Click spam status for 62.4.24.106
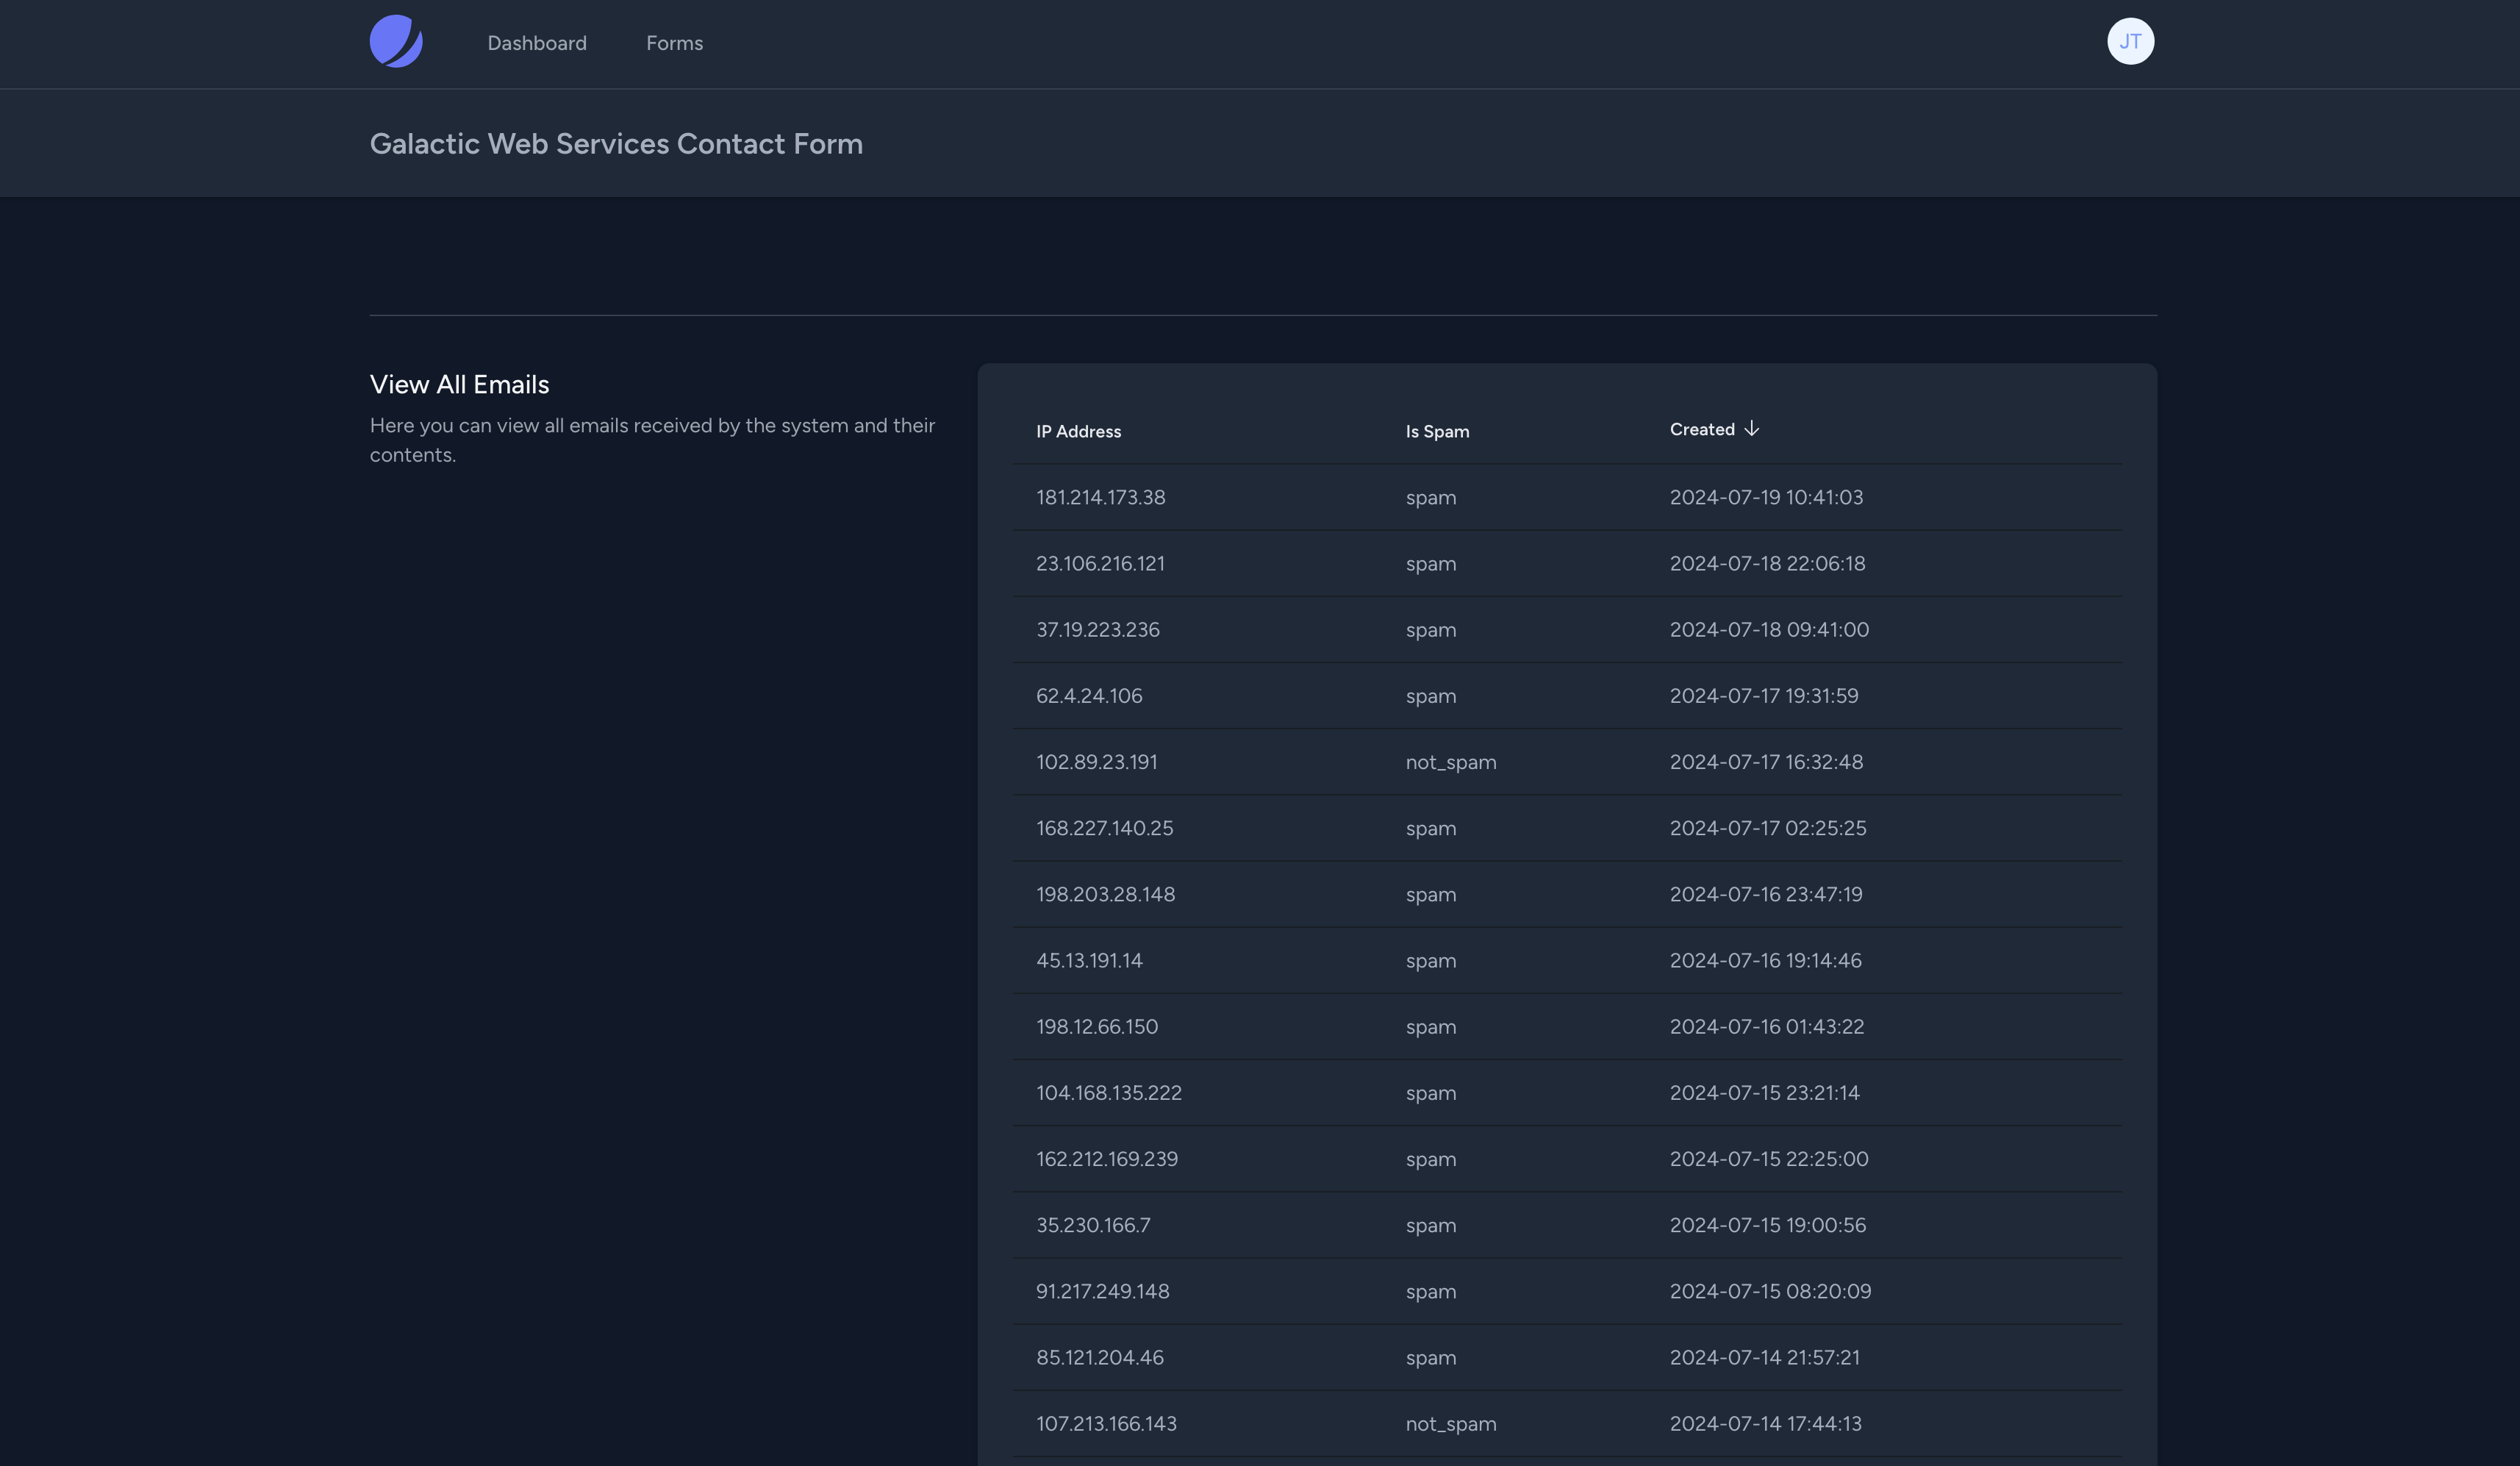The height and width of the screenshot is (1466, 2520). tap(1431, 696)
